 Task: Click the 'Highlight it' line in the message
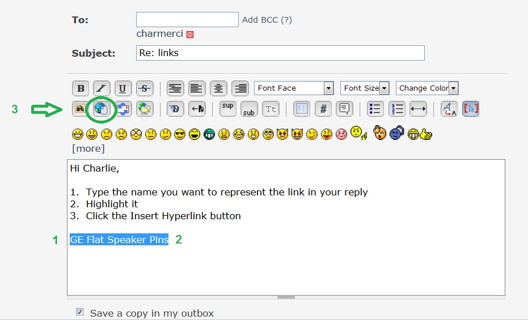(112, 204)
